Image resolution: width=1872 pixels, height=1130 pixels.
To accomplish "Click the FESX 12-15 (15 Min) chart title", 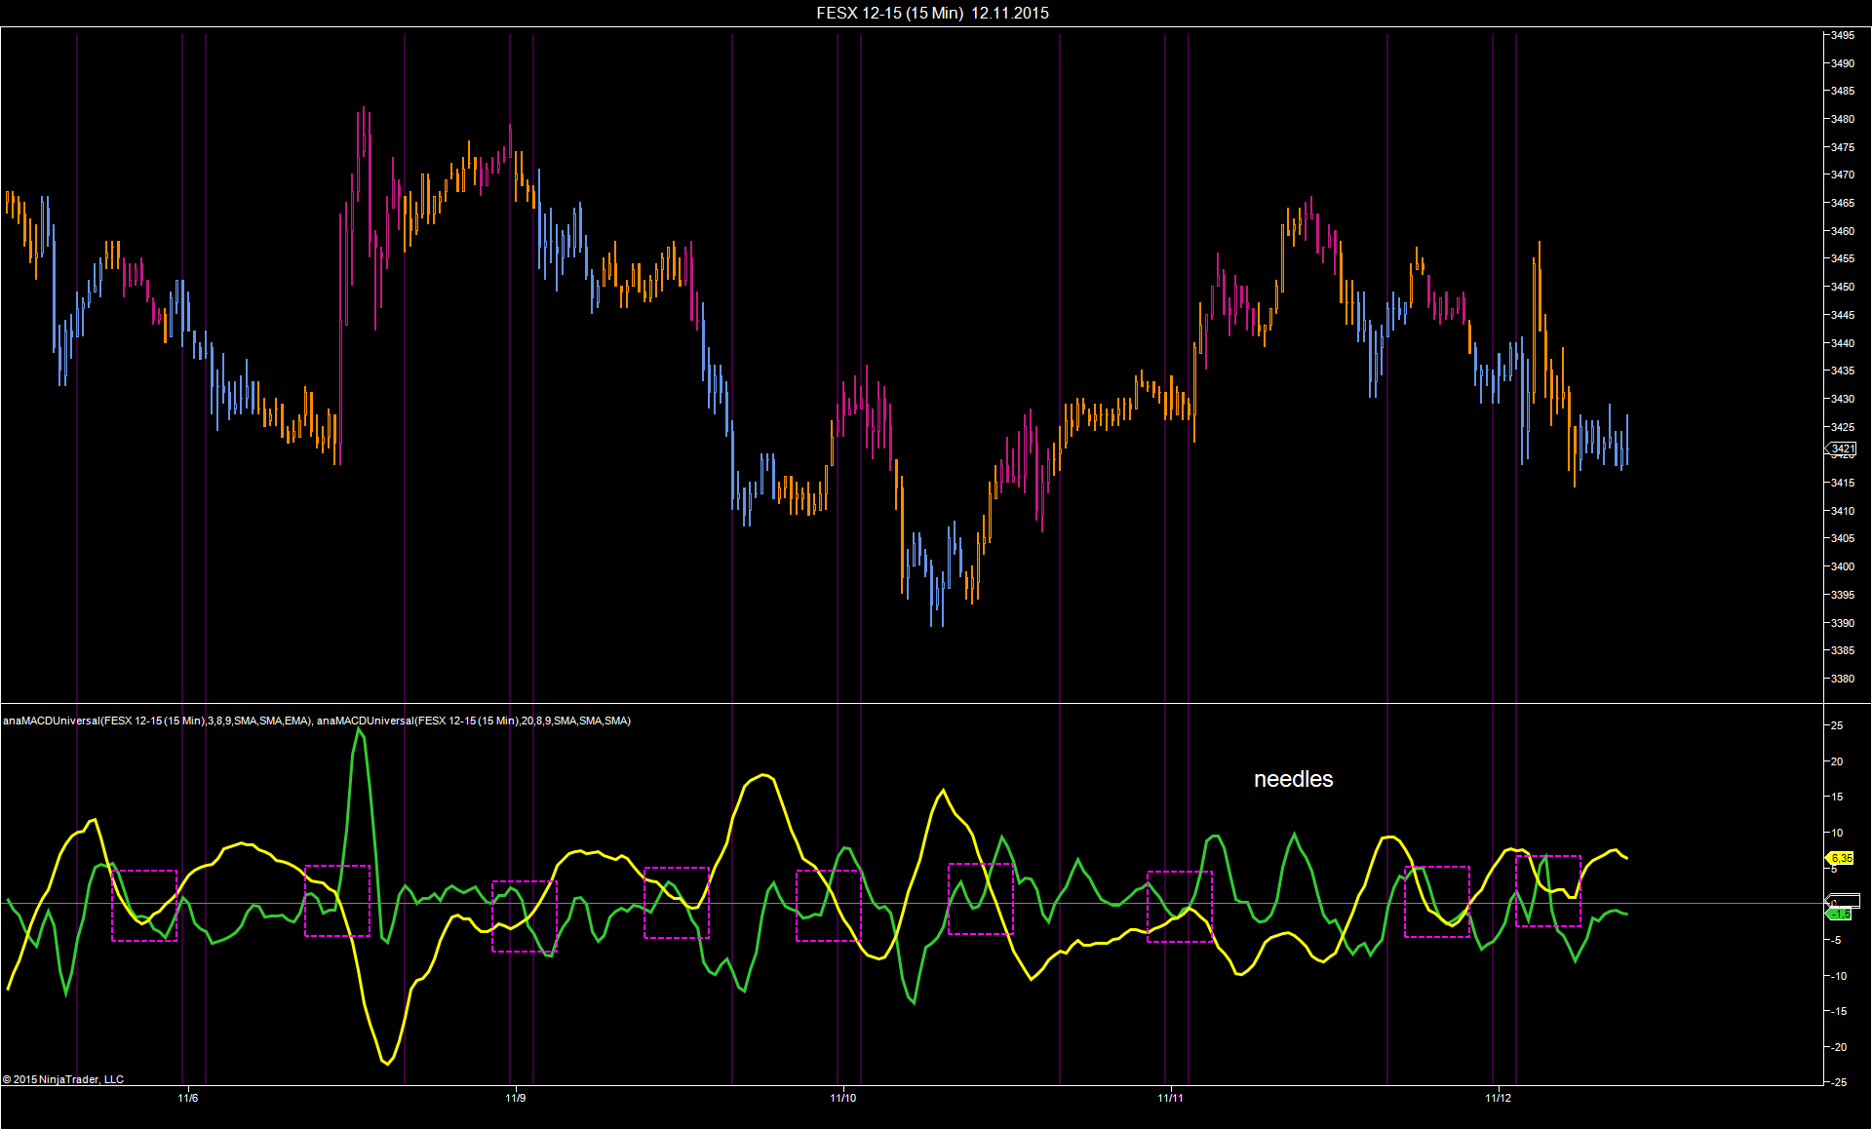I will (x=932, y=13).
